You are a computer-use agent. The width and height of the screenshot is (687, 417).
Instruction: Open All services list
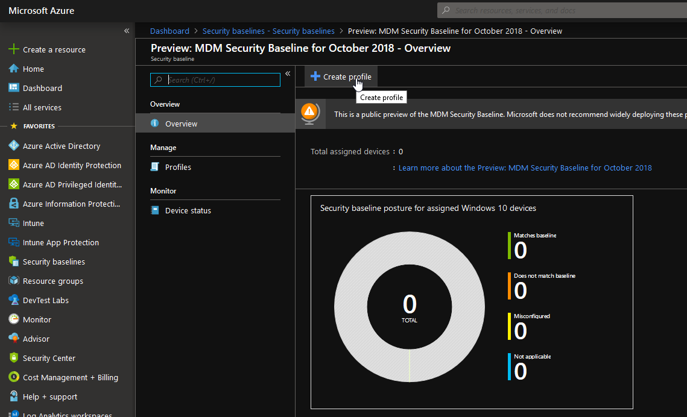(42, 107)
